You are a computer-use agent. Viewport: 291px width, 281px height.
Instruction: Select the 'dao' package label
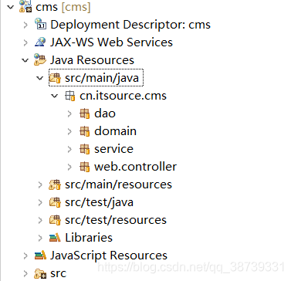[x=105, y=113]
